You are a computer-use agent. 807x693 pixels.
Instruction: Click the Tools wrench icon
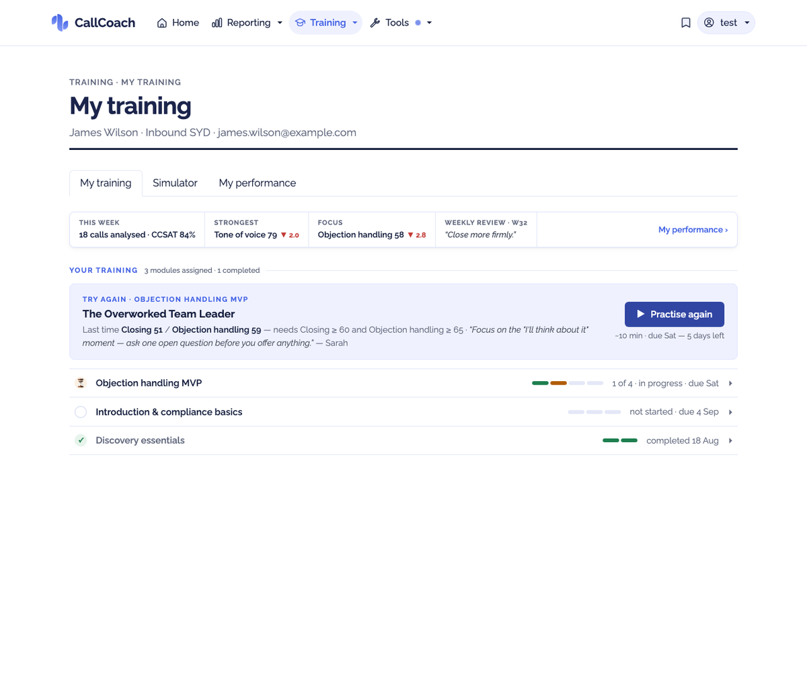[375, 23]
